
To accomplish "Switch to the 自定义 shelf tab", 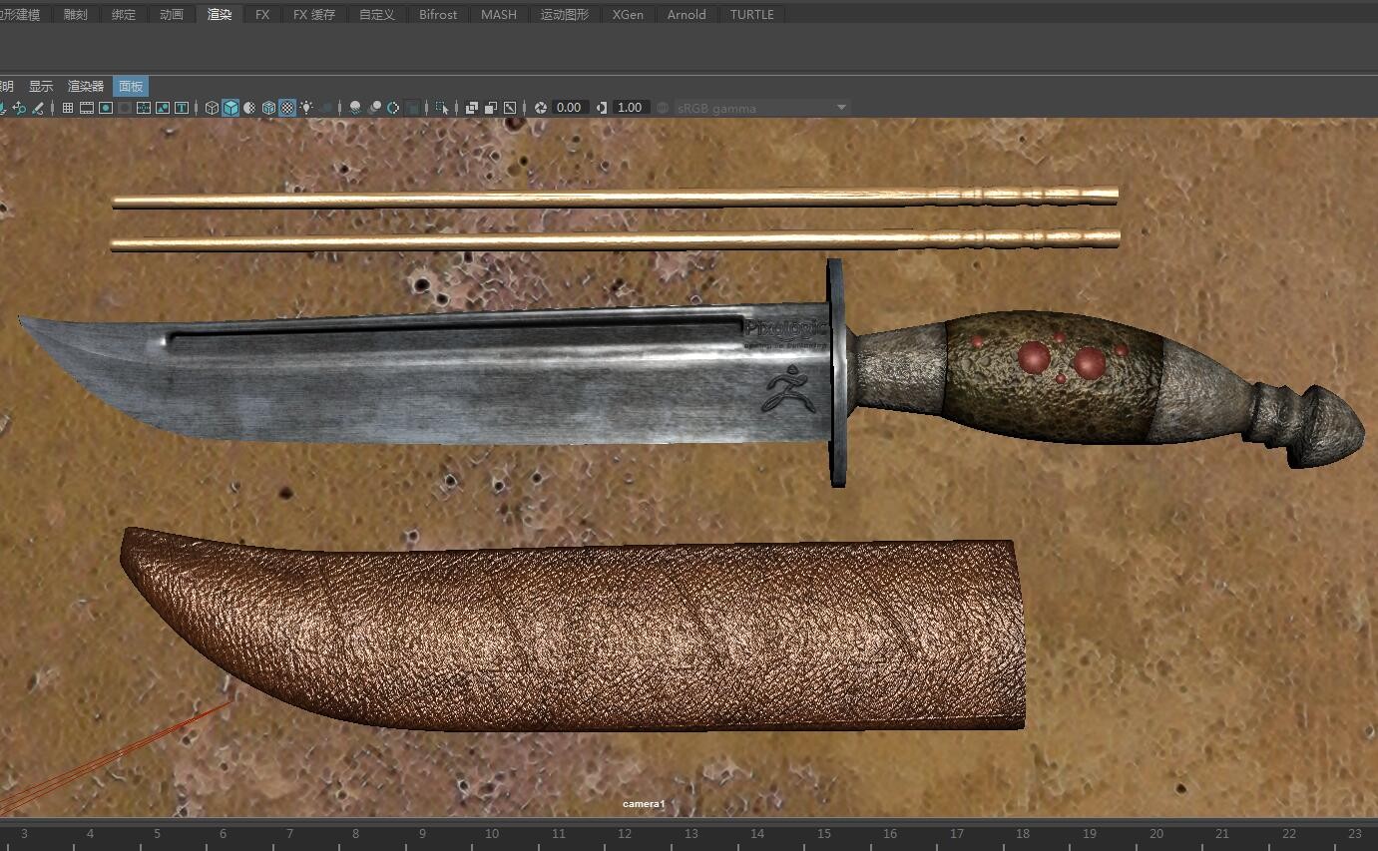I will (x=377, y=15).
